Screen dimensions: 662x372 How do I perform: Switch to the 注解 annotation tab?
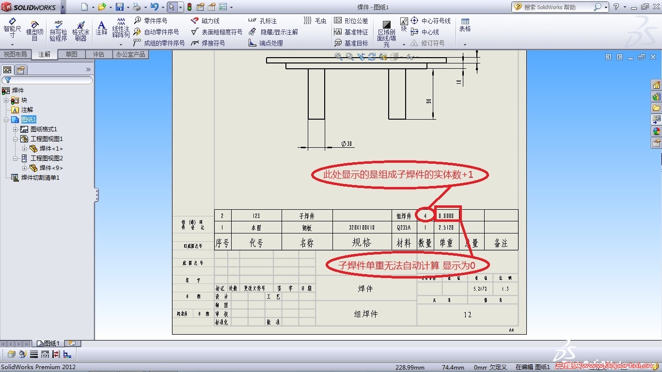click(x=44, y=54)
